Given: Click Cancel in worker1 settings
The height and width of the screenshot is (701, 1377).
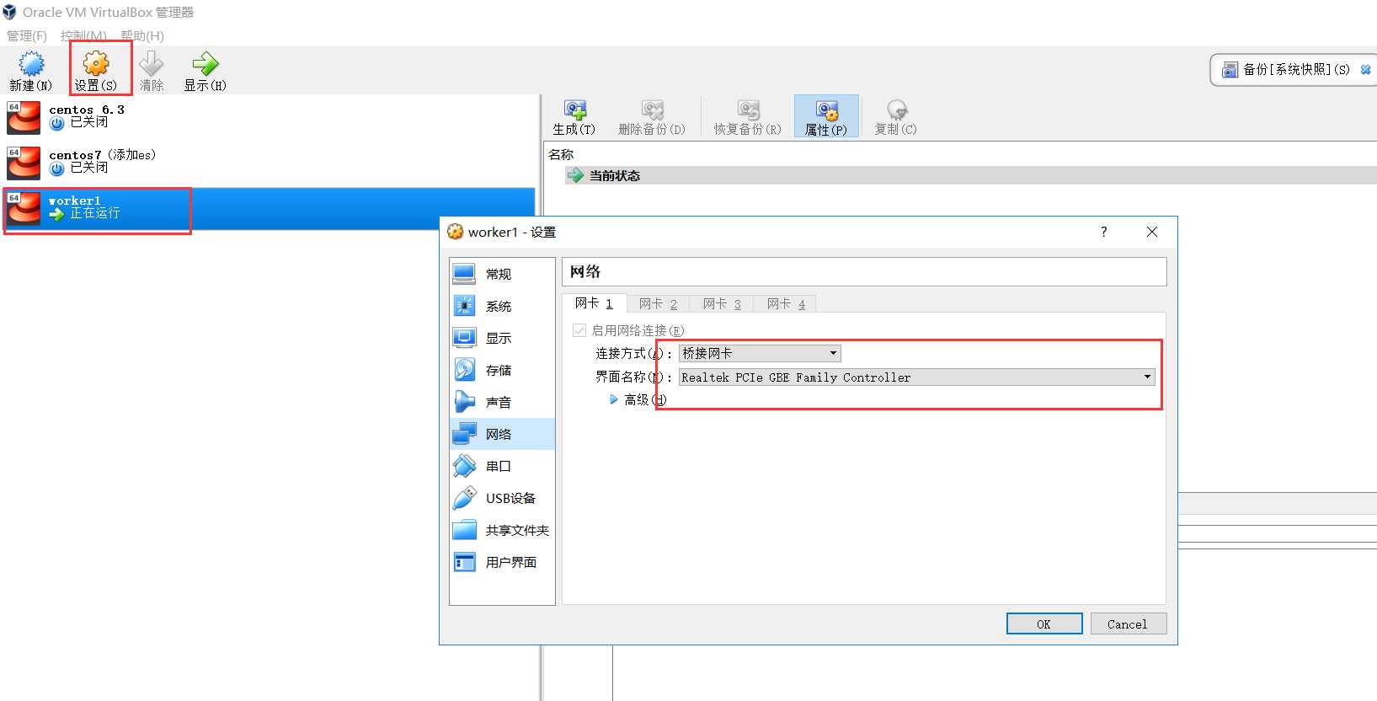Looking at the screenshot, I should [1128, 623].
